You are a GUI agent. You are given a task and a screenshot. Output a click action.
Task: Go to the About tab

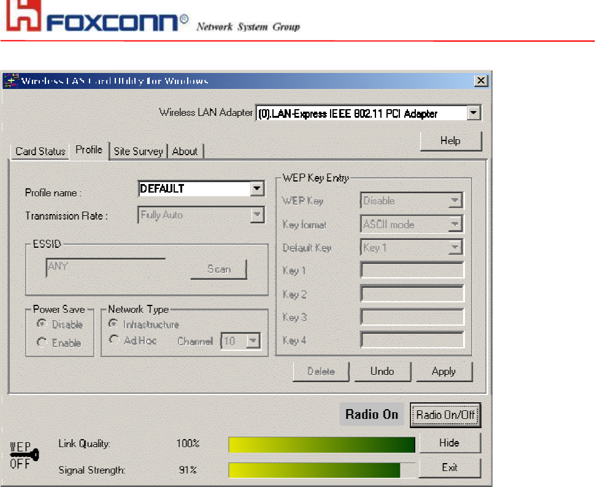[x=185, y=151]
